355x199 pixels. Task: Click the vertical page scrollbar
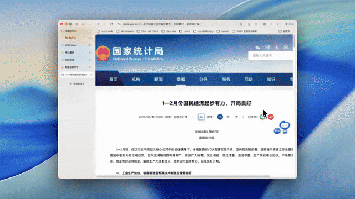click(x=294, y=41)
